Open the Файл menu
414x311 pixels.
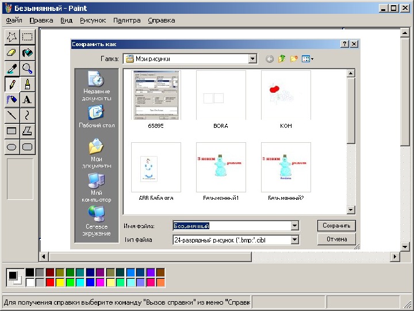[x=14, y=20]
